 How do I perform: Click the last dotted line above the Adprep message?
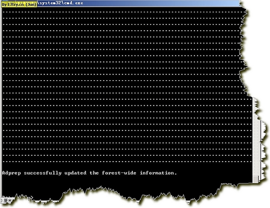tap(127, 161)
